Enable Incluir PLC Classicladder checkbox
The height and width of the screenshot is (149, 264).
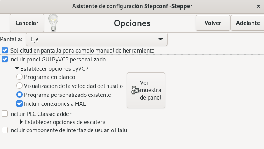[5, 114]
